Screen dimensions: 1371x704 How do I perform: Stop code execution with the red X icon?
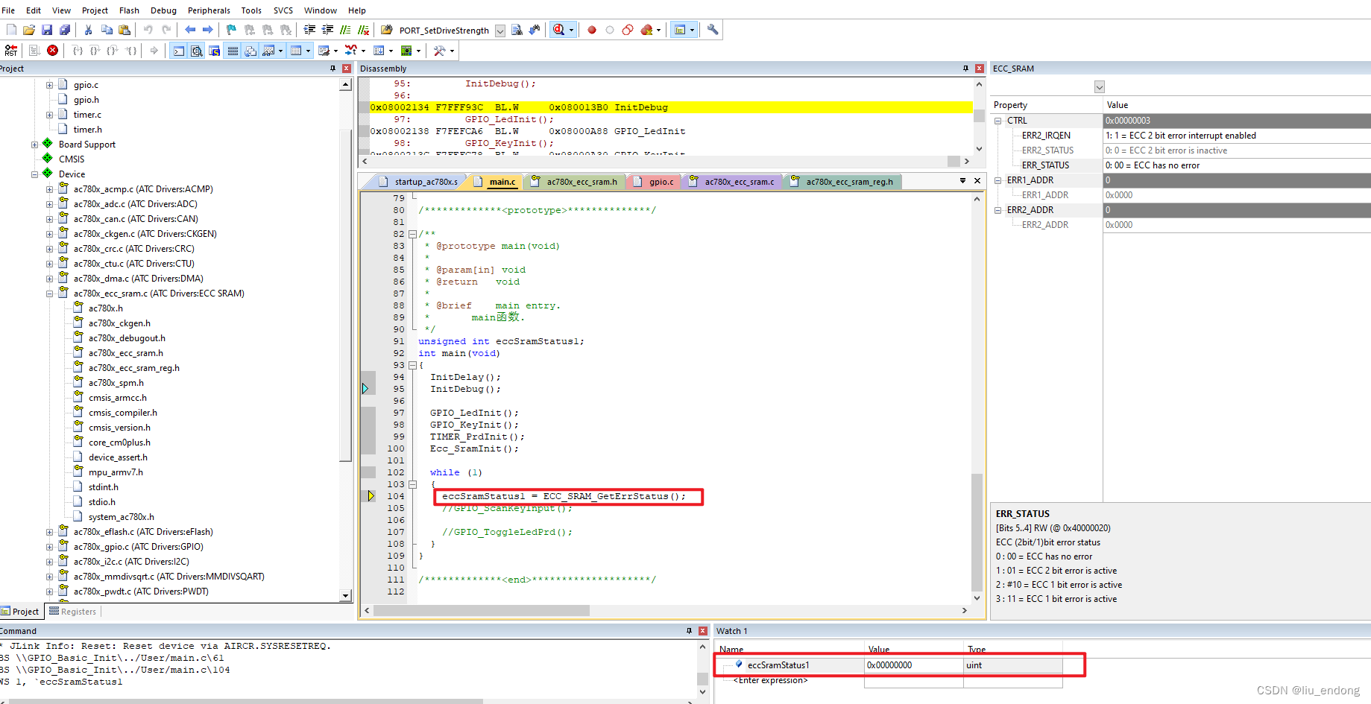click(52, 51)
